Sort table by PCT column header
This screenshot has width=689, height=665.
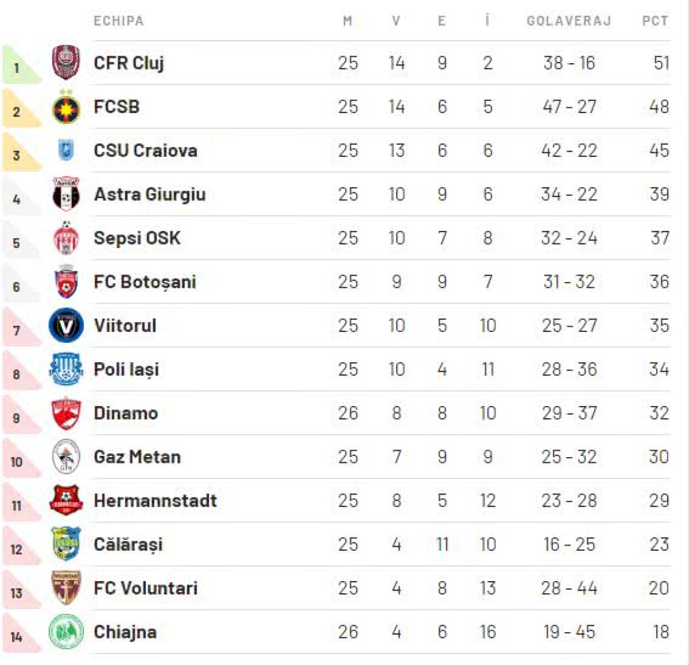click(655, 21)
